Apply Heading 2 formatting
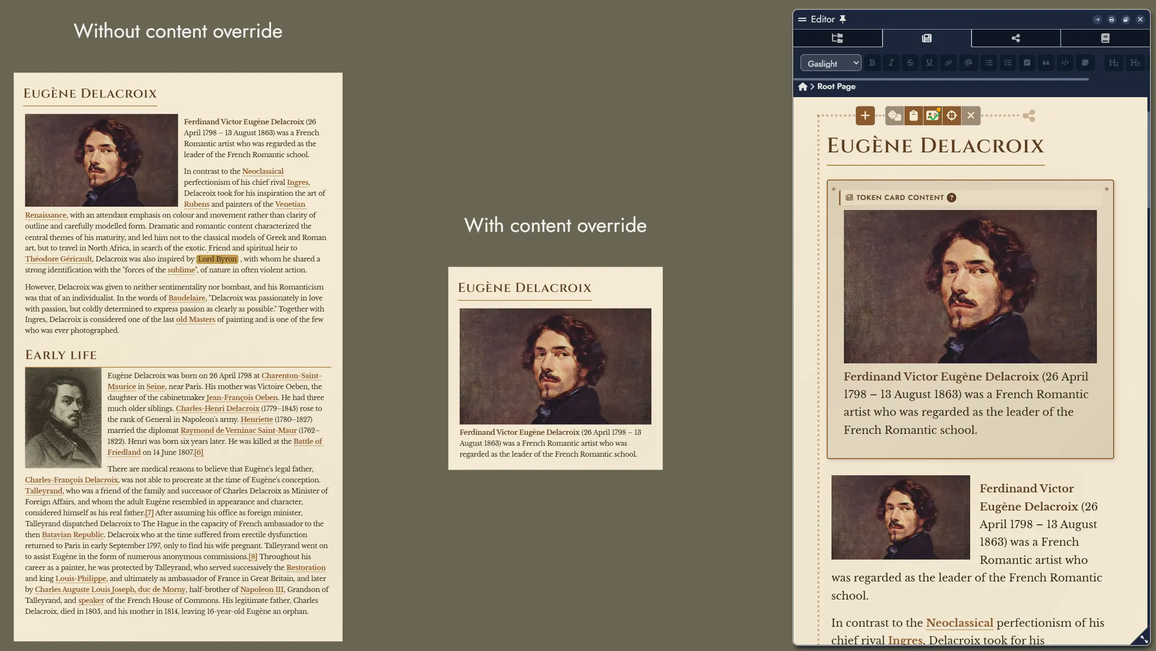1156x651 pixels. tap(1114, 62)
